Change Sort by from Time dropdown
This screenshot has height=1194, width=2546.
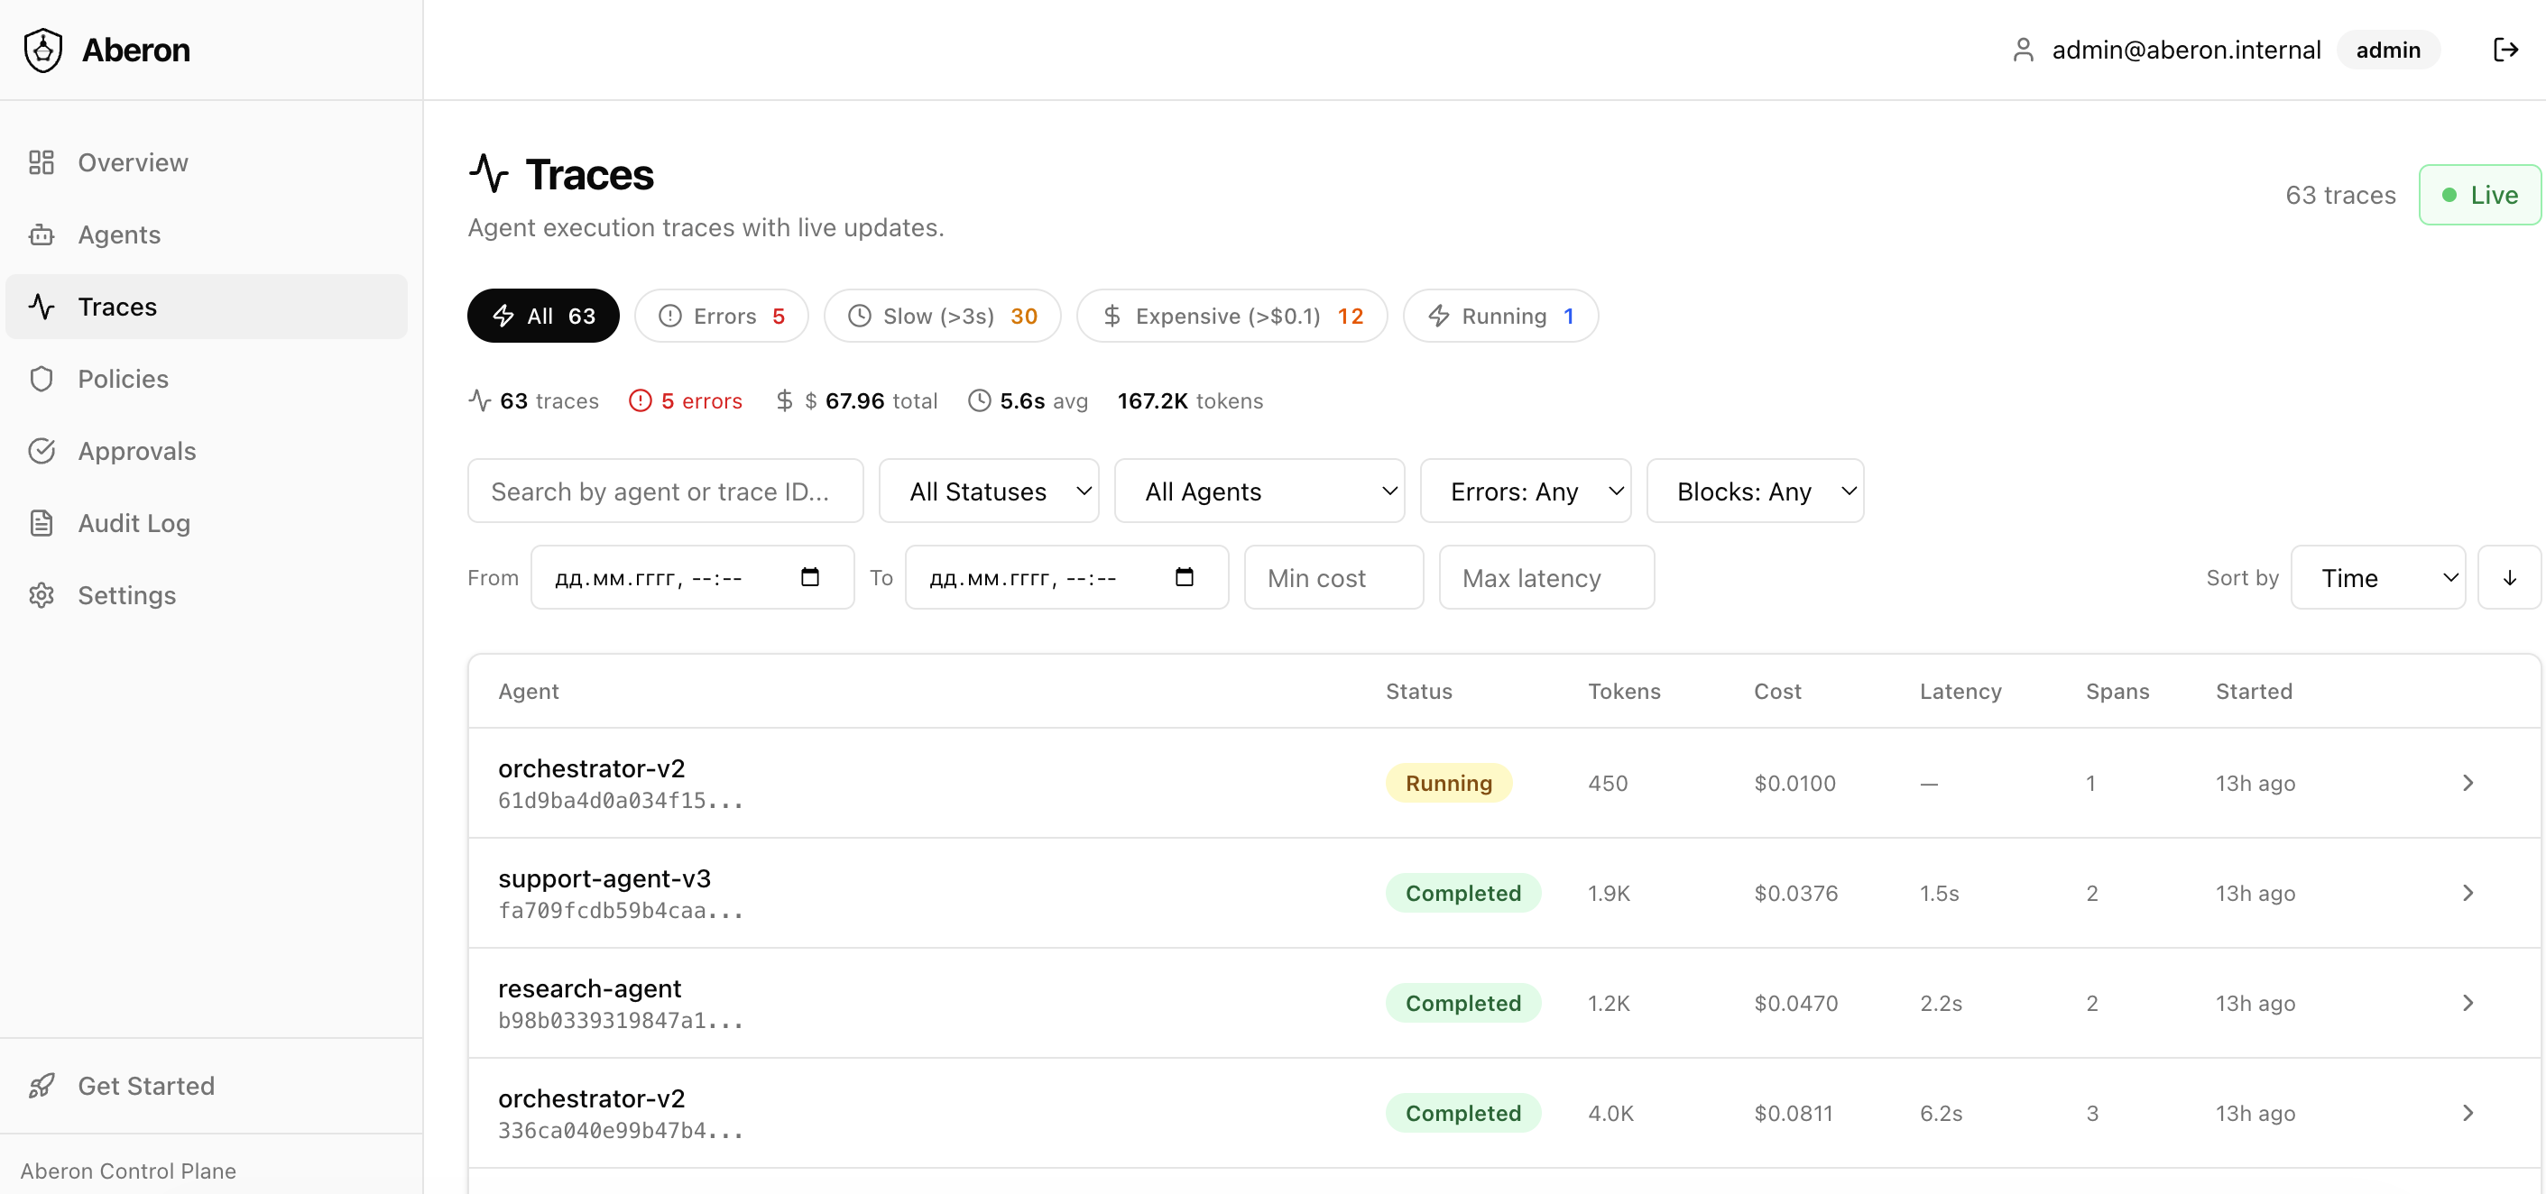coord(2378,577)
